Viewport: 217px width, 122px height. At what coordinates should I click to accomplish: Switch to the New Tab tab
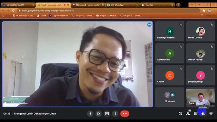(157, 5)
